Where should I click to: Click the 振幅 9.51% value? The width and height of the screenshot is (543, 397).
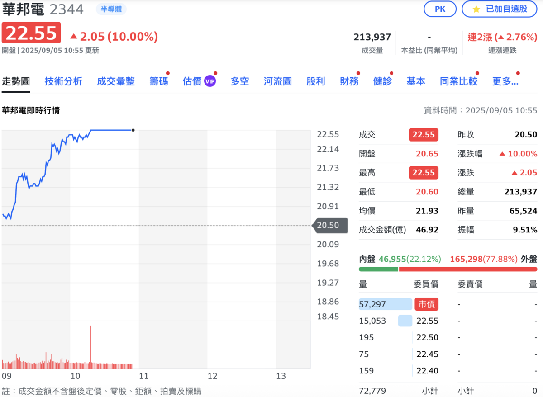[525, 230]
